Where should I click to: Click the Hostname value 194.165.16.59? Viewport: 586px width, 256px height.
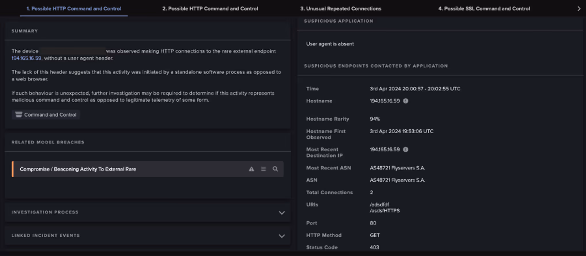point(385,101)
